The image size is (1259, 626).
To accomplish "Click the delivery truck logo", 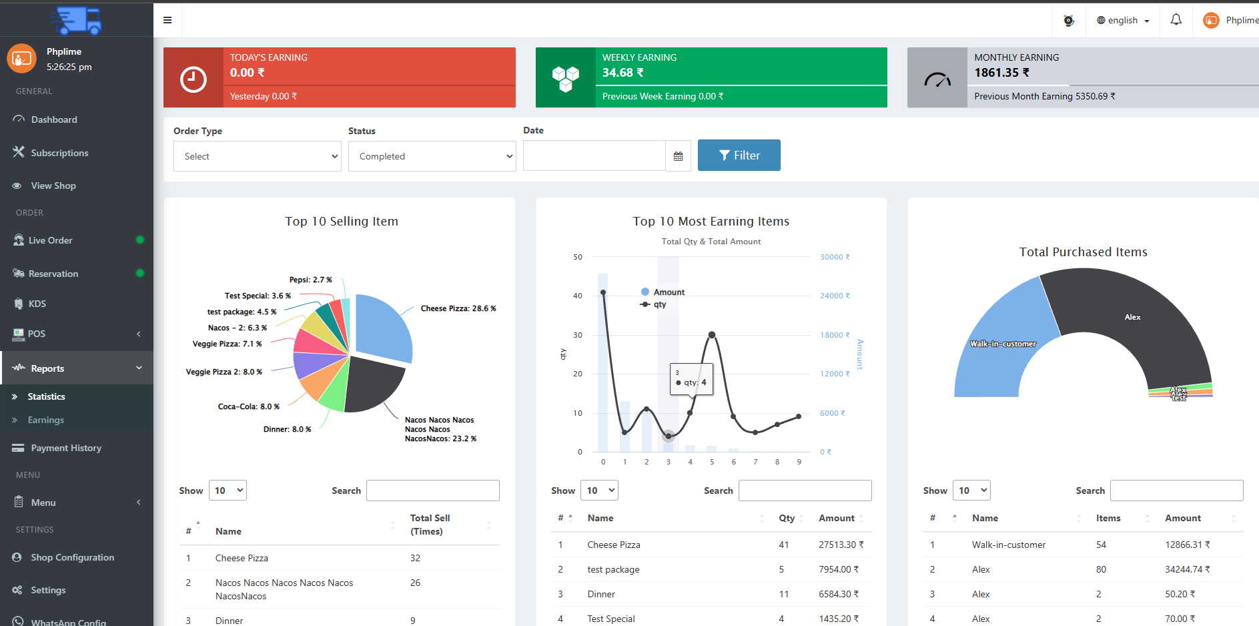I will pyautogui.click(x=77, y=20).
